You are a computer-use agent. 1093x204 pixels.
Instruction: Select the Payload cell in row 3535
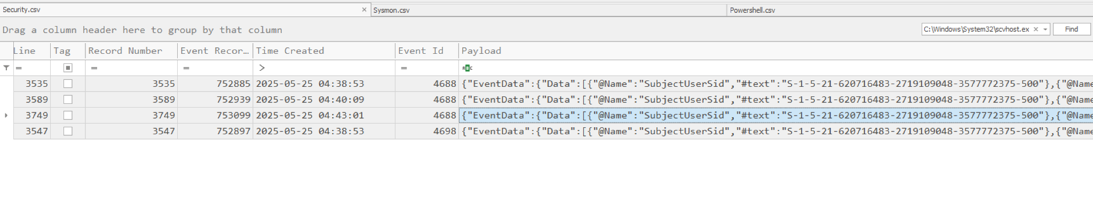[776, 84]
